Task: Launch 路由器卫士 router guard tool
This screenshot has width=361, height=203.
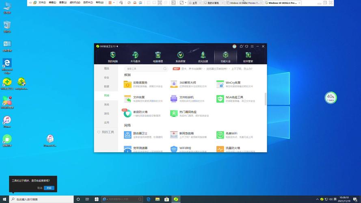Action: pos(143,135)
